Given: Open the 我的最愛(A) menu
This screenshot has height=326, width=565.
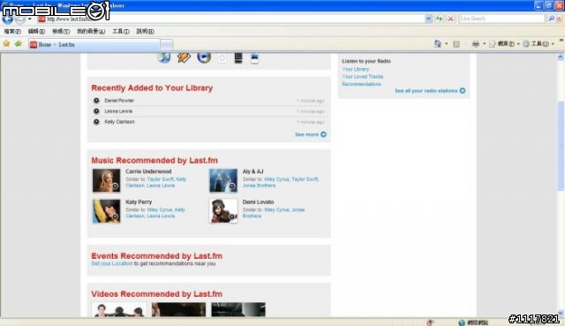Looking at the screenshot, I should (x=91, y=32).
